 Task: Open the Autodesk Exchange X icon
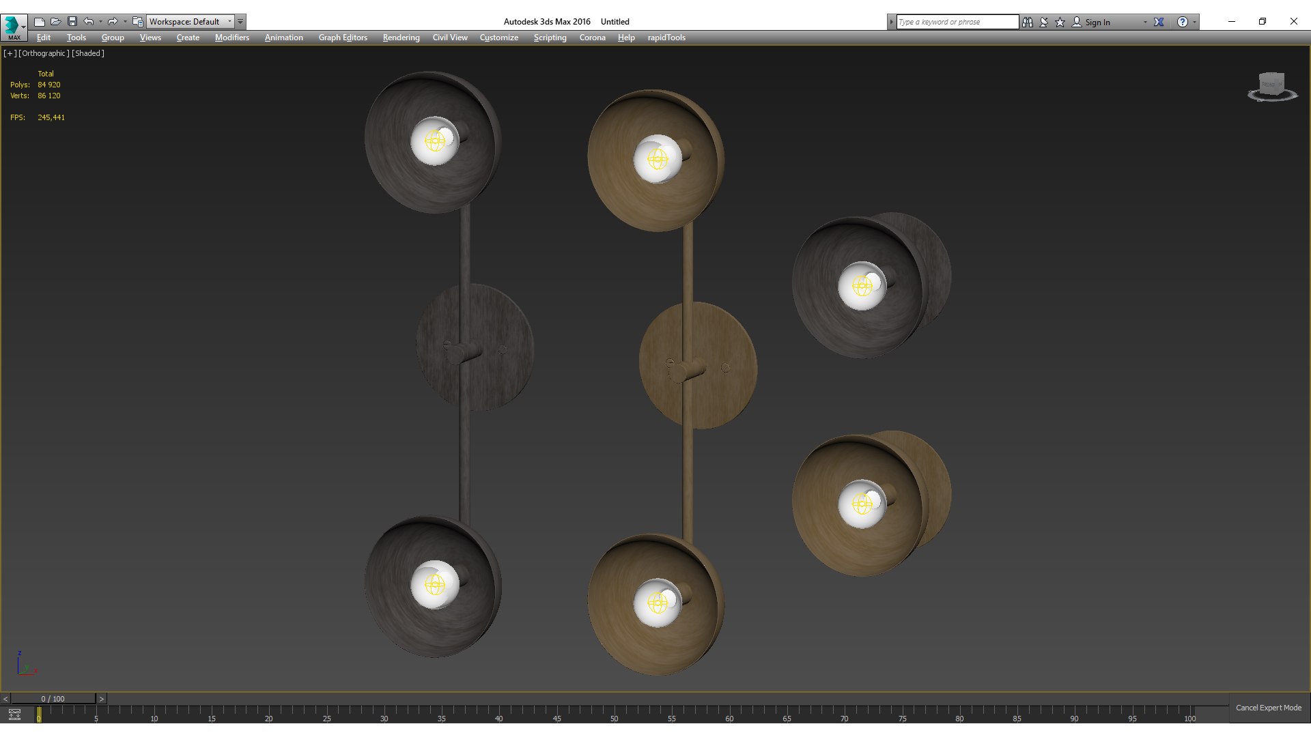click(x=1159, y=22)
